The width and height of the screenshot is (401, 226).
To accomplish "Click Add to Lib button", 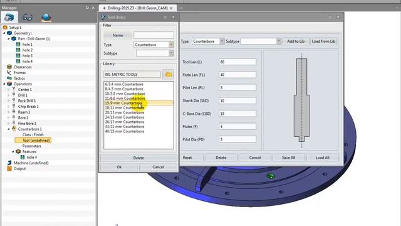I will click(x=296, y=41).
